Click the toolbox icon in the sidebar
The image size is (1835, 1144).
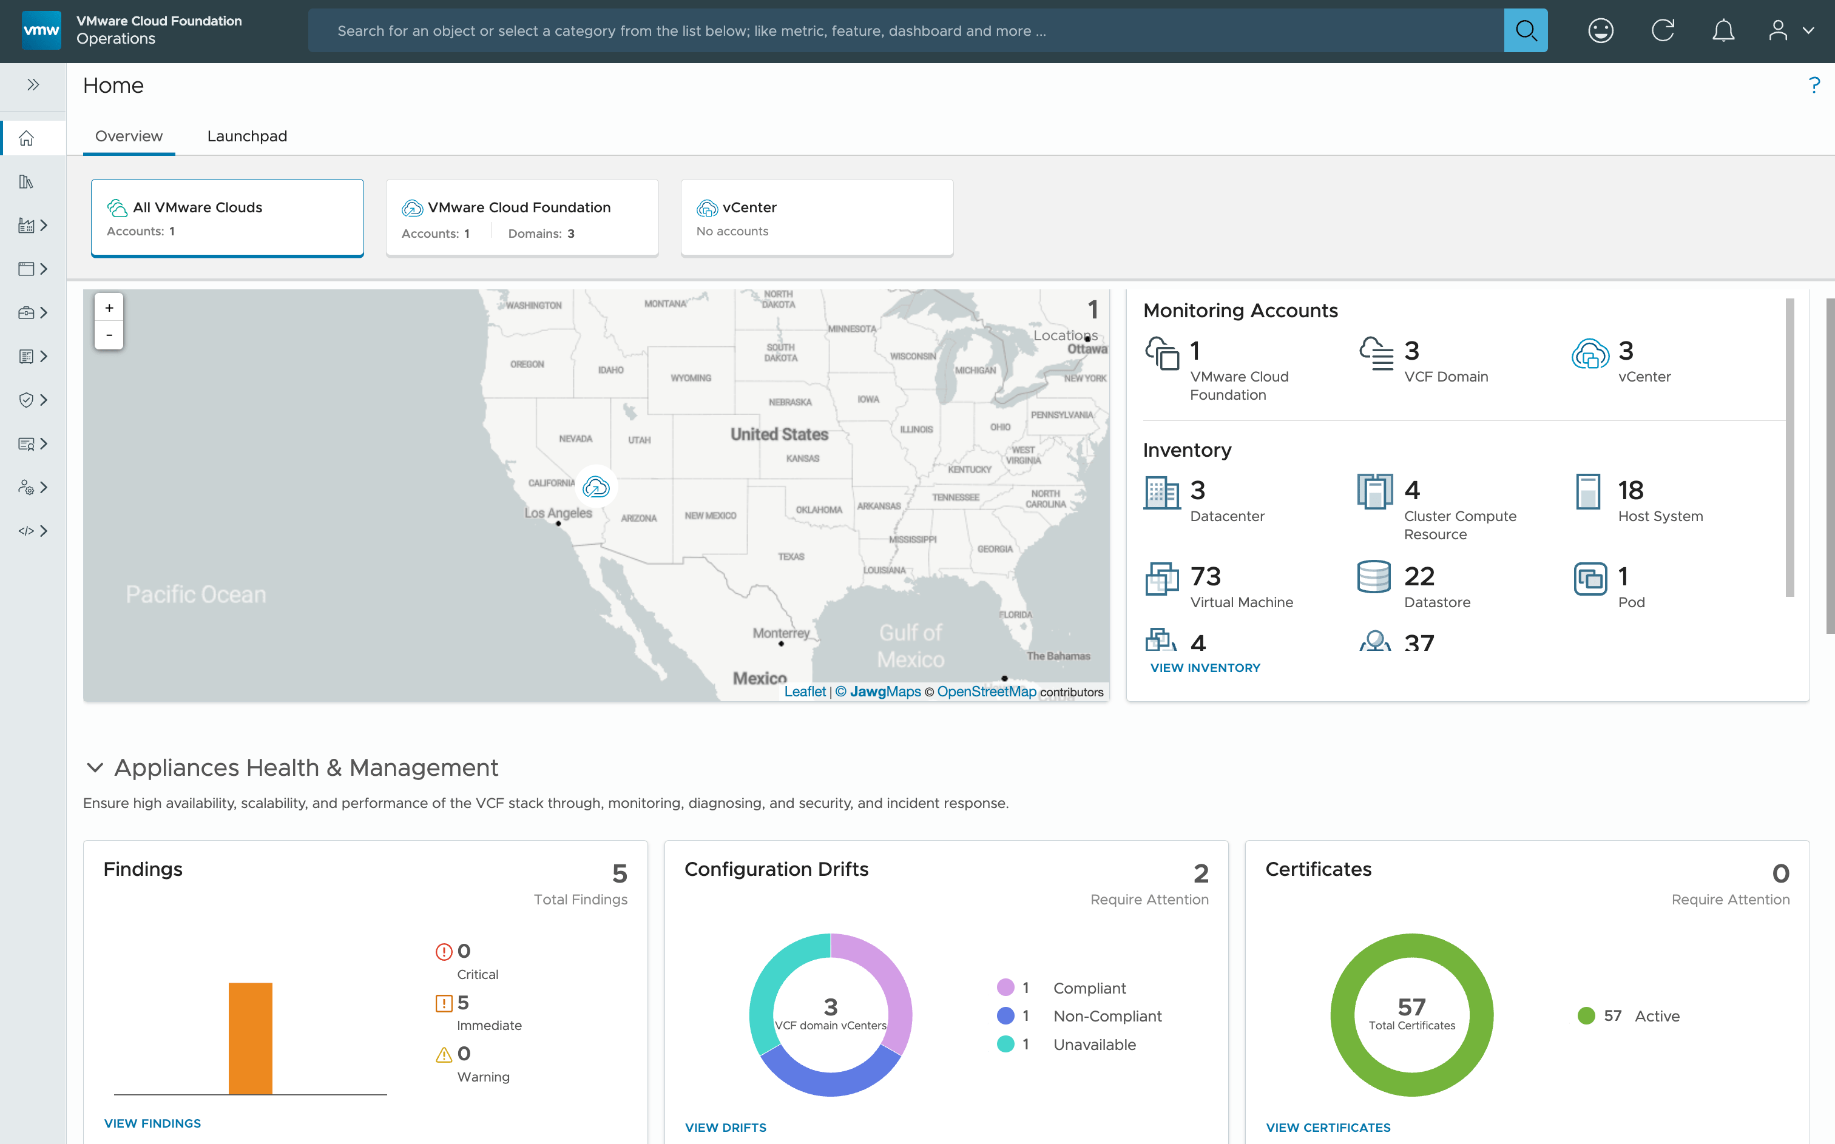coord(27,312)
